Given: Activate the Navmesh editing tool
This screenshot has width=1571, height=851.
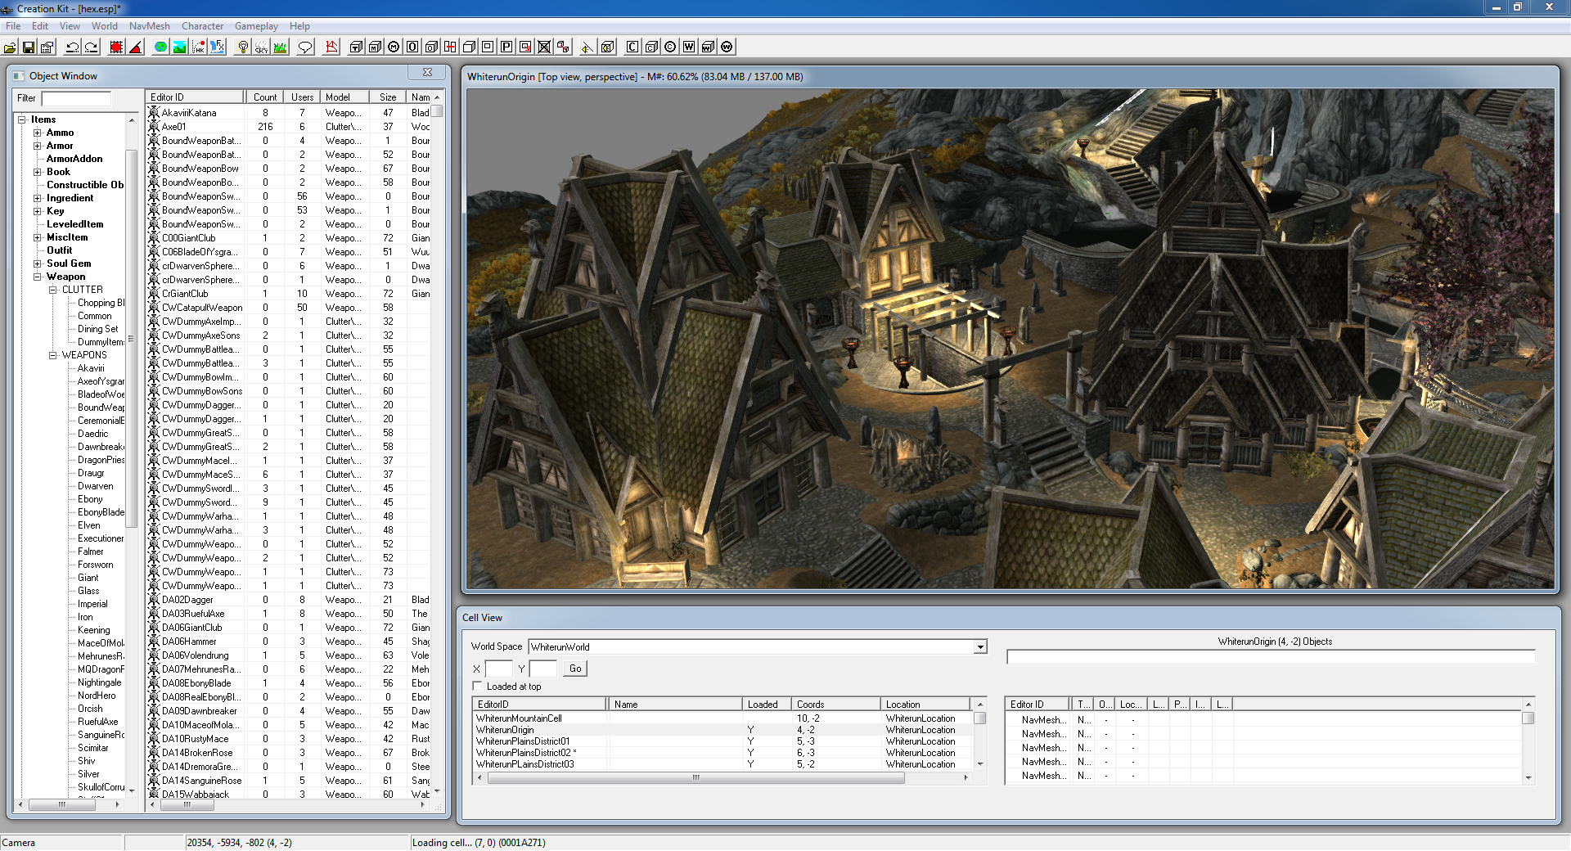Looking at the screenshot, I should click(x=331, y=47).
